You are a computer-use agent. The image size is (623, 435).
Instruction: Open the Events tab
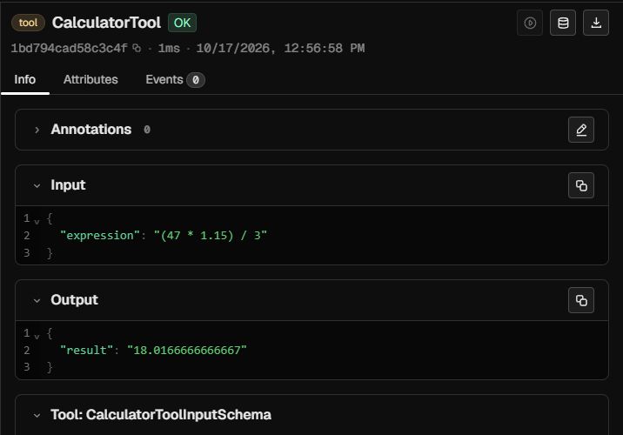pyautogui.click(x=175, y=79)
